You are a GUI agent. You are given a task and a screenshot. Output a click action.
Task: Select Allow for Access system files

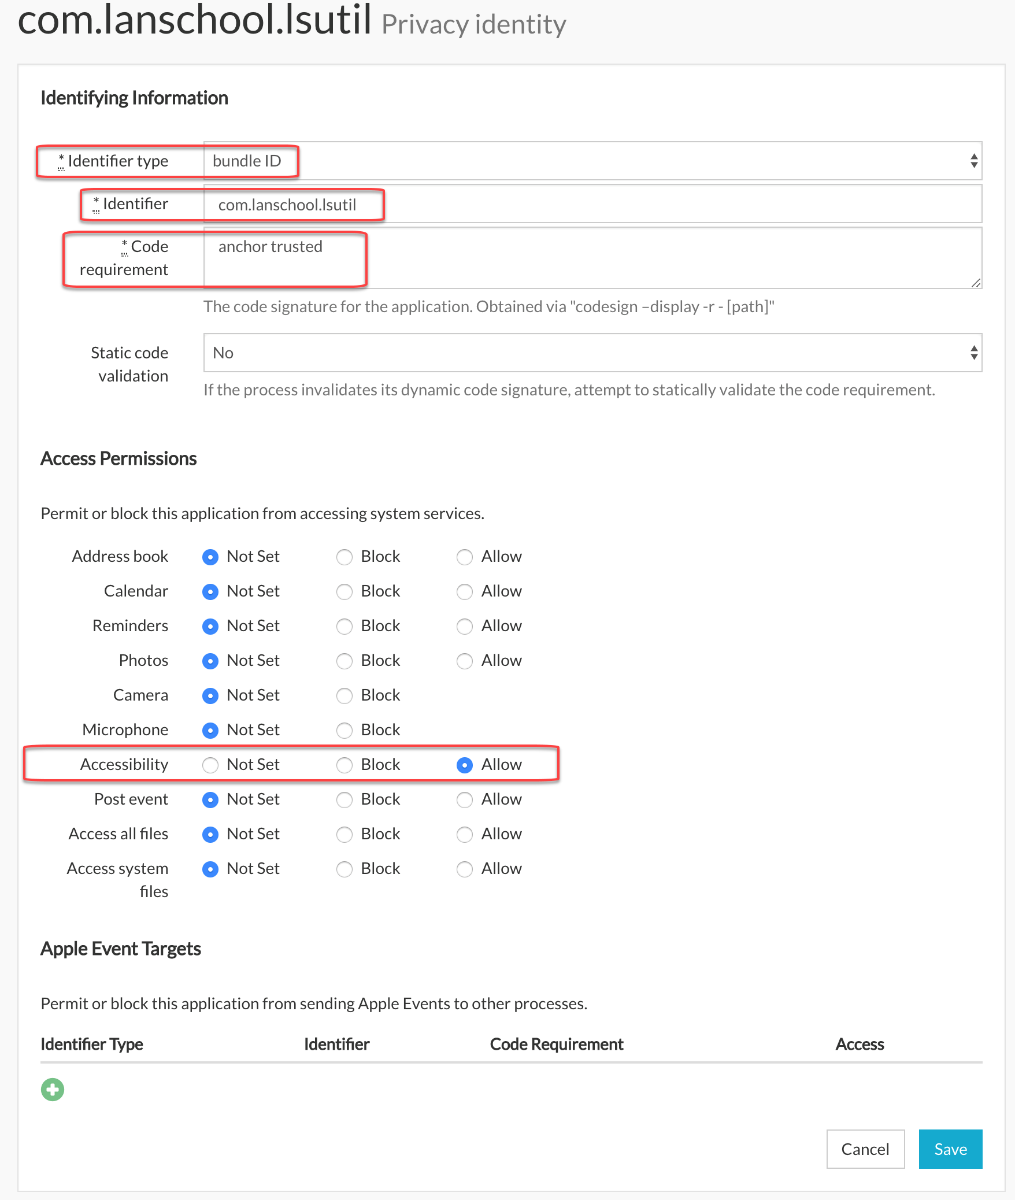click(x=465, y=869)
